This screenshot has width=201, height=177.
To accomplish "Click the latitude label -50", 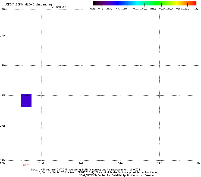I will coord(2,9).
